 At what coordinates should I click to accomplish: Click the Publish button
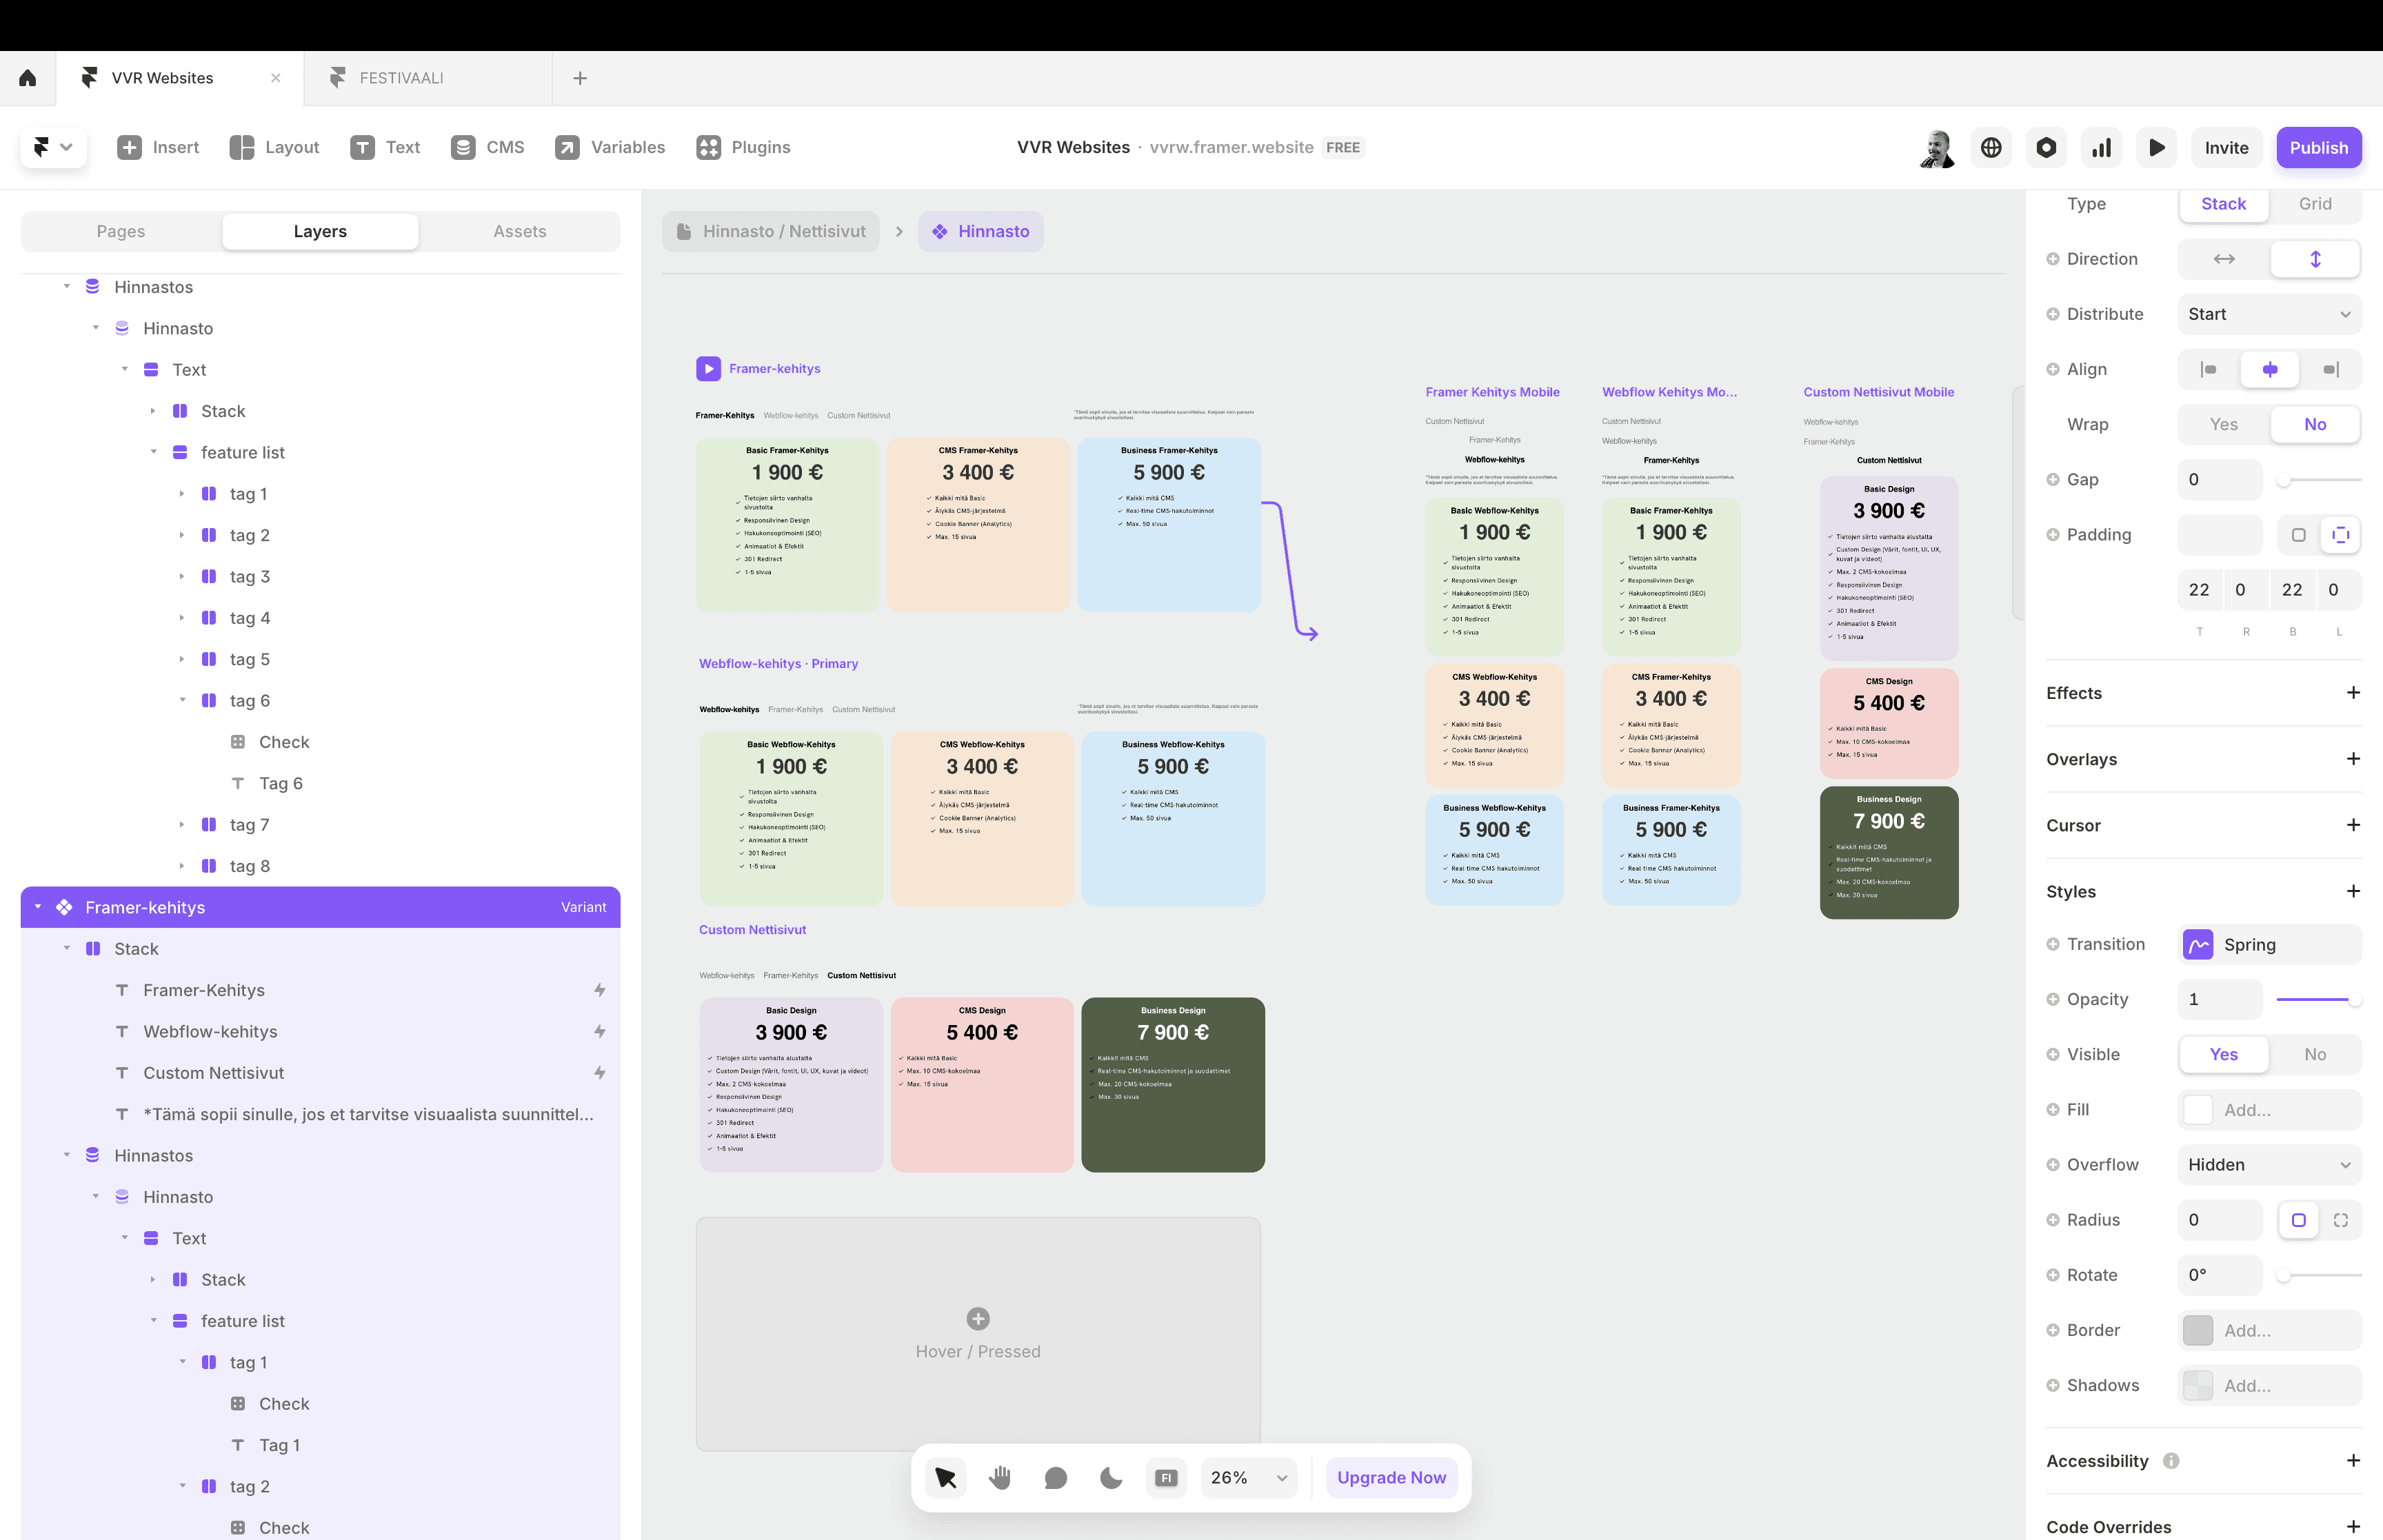coord(2319,148)
